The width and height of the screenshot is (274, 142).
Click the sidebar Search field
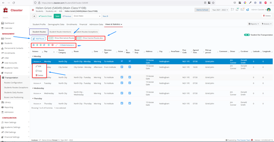coord(15,17)
